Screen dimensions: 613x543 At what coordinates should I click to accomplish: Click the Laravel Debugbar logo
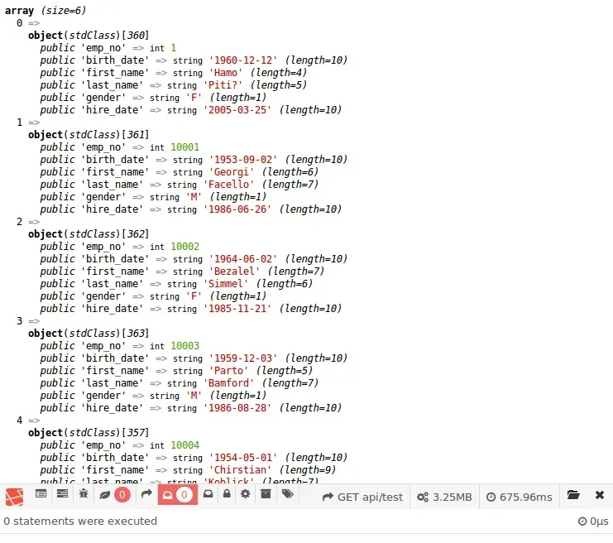click(x=14, y=497)
